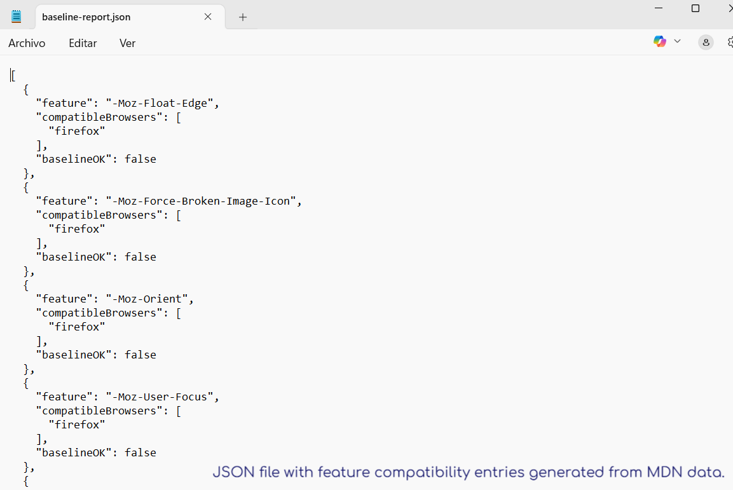Screen dimensions: 733x490
Task: Click the account profile icon
Action: click(706, 43)
